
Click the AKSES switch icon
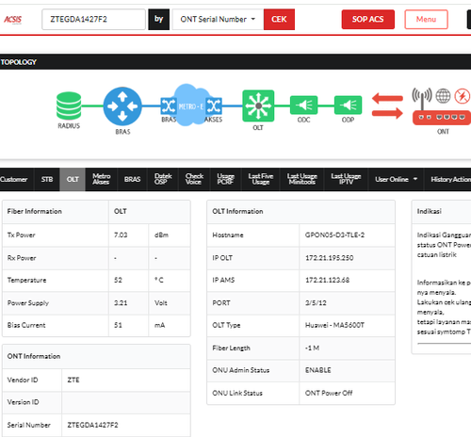click(x=214, y=105)
